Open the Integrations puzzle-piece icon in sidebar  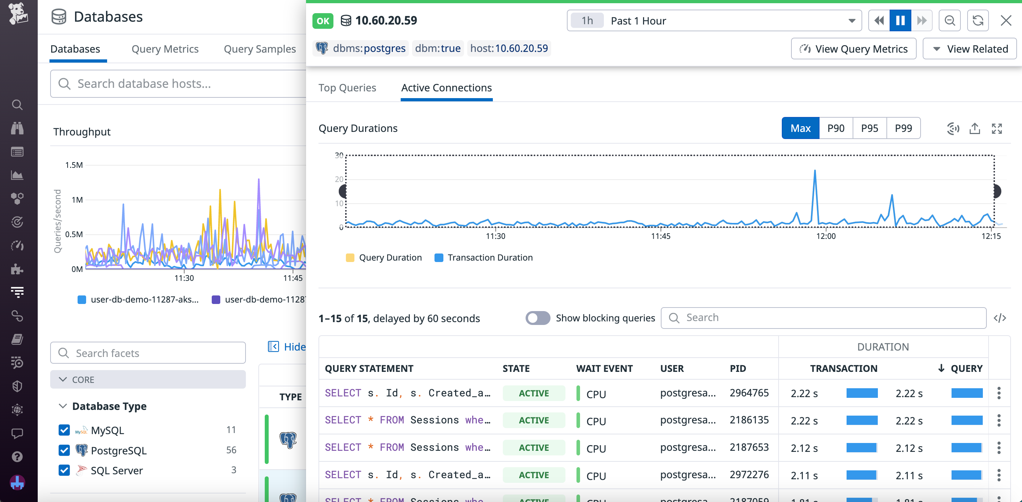pyautogui.click(x=17, y=269)
